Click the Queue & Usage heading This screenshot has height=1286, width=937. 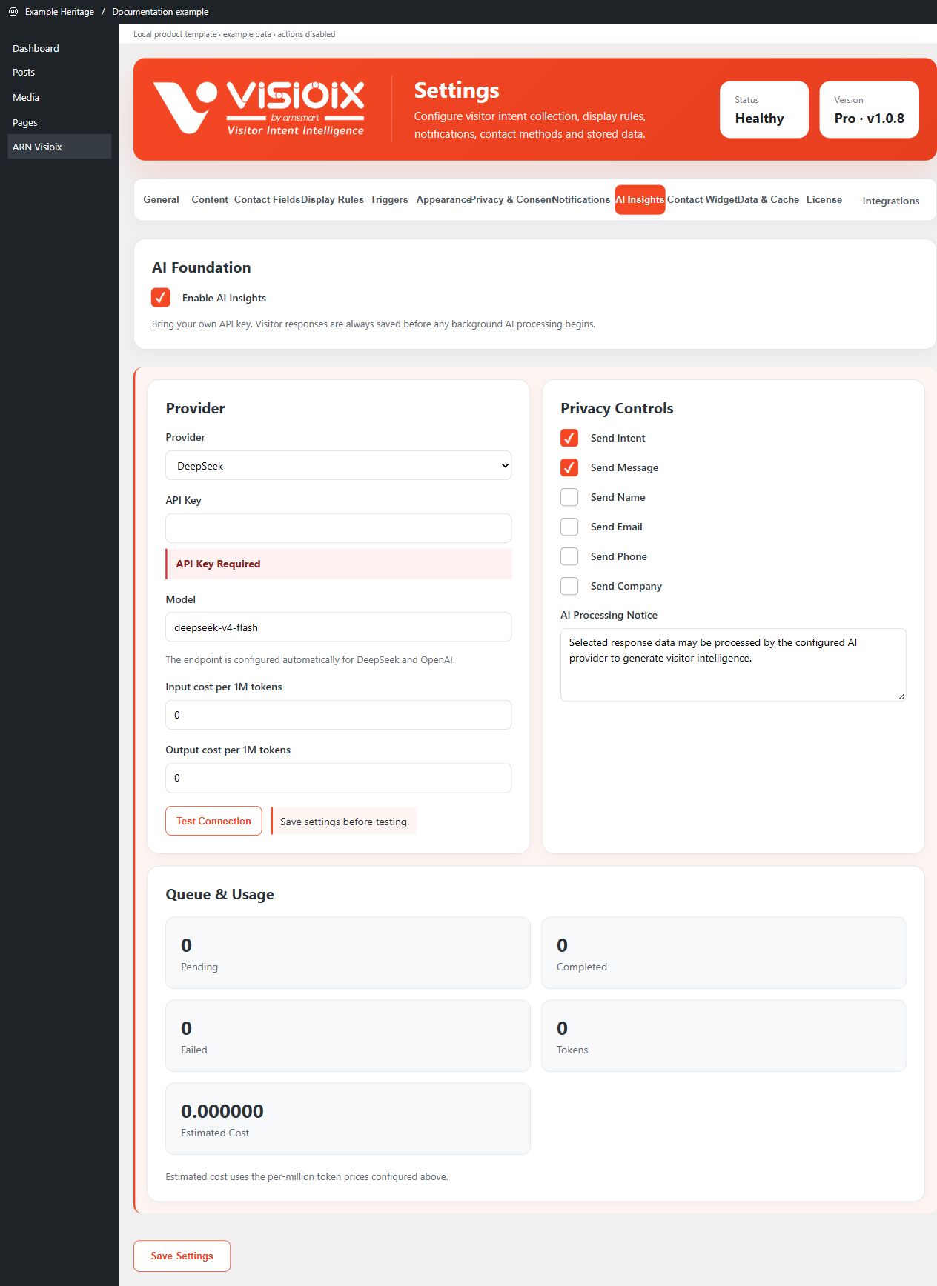pos(219,894)
